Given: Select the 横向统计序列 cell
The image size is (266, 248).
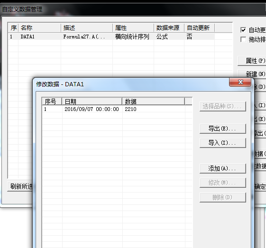Looking at the screenshot, I should [132, 37].
